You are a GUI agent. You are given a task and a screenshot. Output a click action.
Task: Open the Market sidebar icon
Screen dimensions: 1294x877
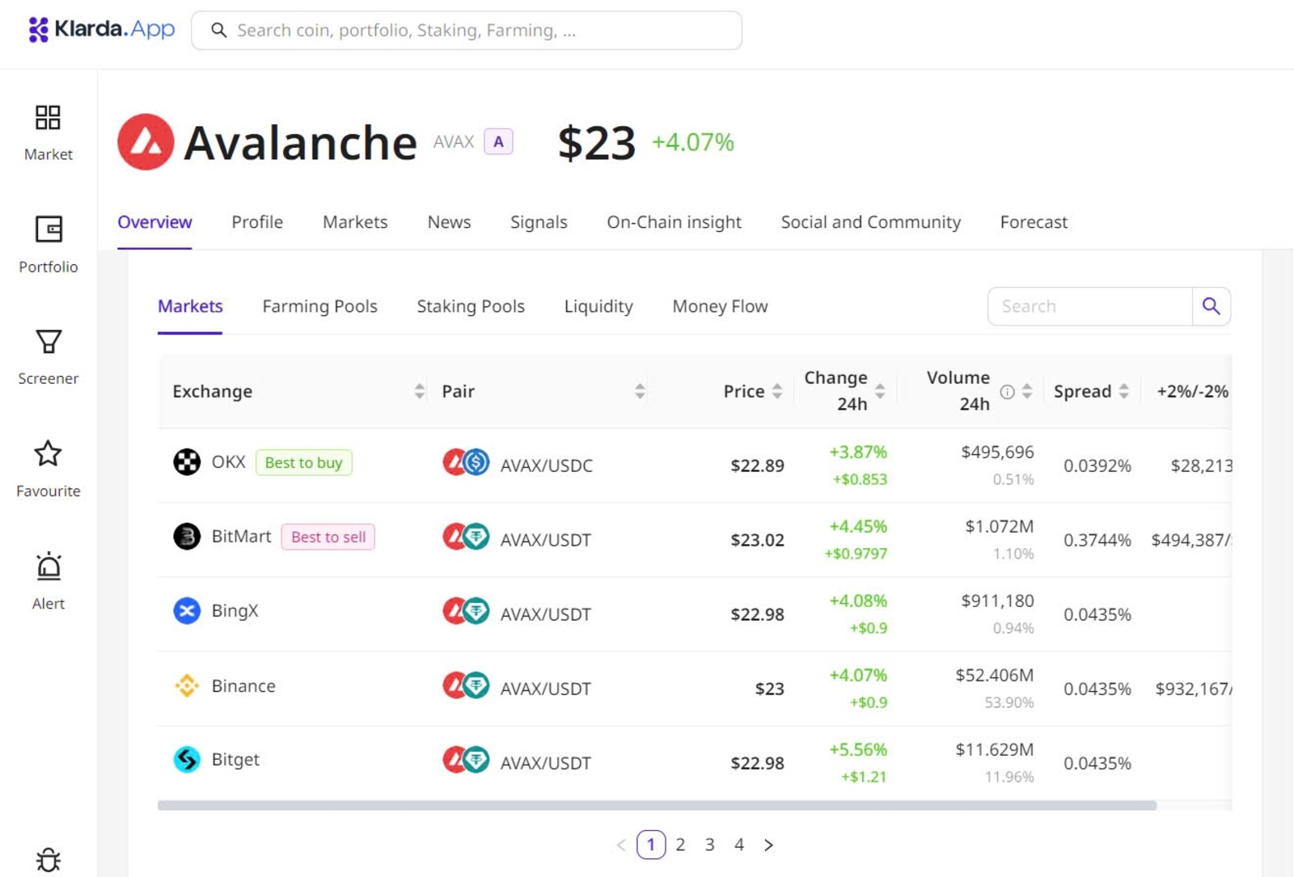click(48, 118)
